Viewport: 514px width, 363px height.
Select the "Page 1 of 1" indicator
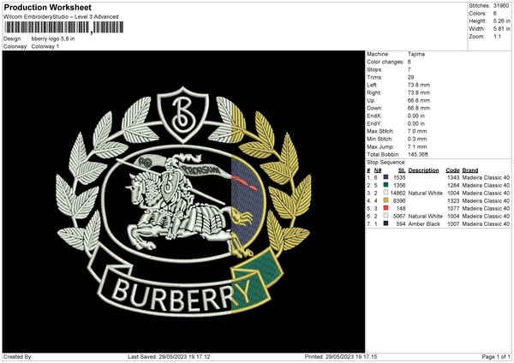pos(496,357)
